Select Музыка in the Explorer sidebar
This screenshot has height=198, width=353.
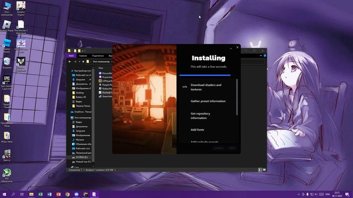[78, 140]
